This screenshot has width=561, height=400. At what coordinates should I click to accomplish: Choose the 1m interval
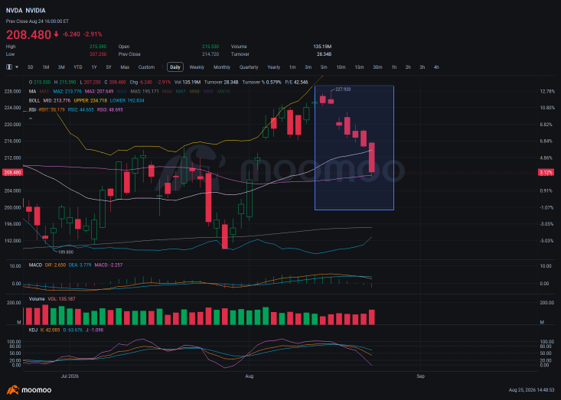[x=292, y=67]
